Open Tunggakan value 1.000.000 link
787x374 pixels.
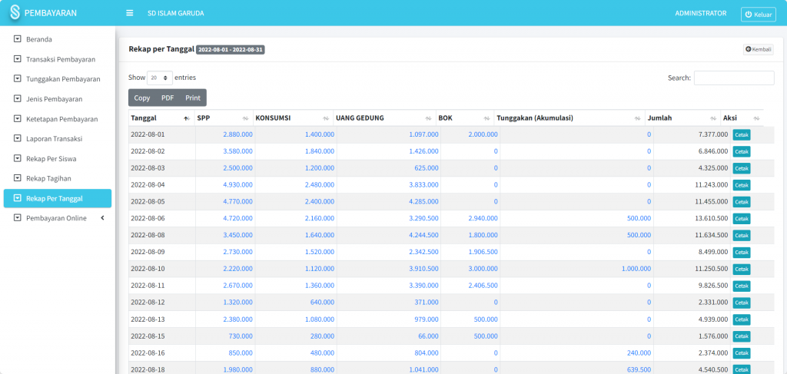coord(636,269)
